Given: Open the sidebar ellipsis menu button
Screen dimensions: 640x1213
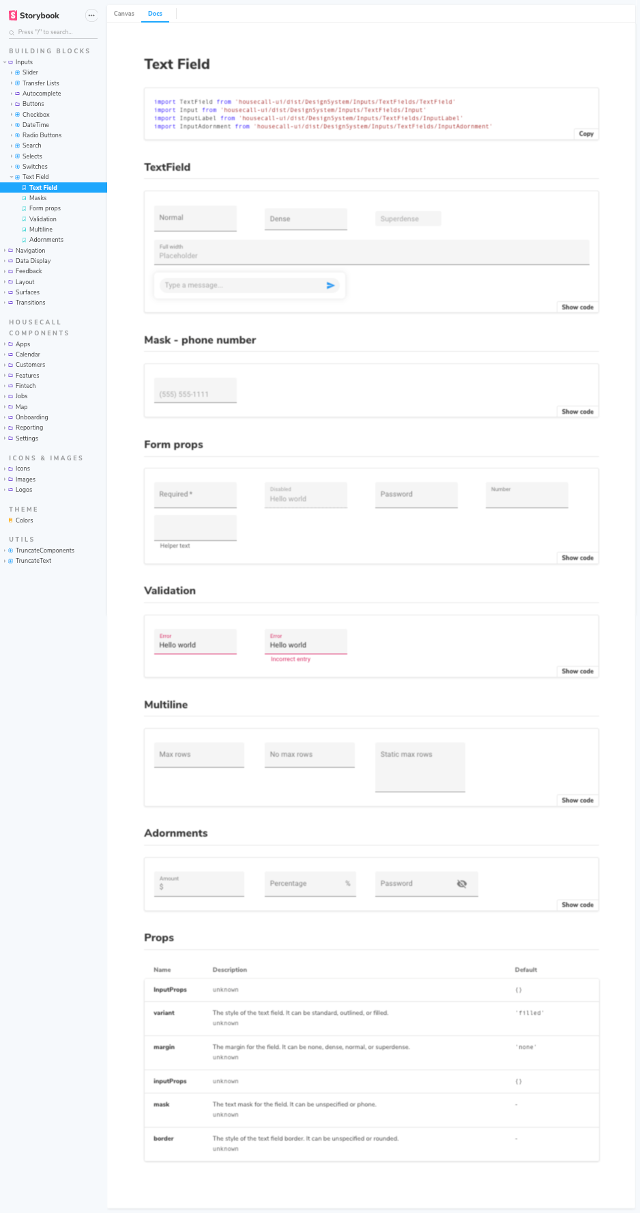Looking at the screenshot, I should (x=91, y=15).
